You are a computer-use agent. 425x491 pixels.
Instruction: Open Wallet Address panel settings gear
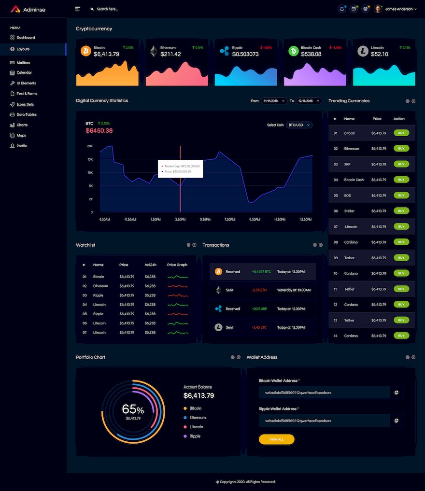pos(408,357)
